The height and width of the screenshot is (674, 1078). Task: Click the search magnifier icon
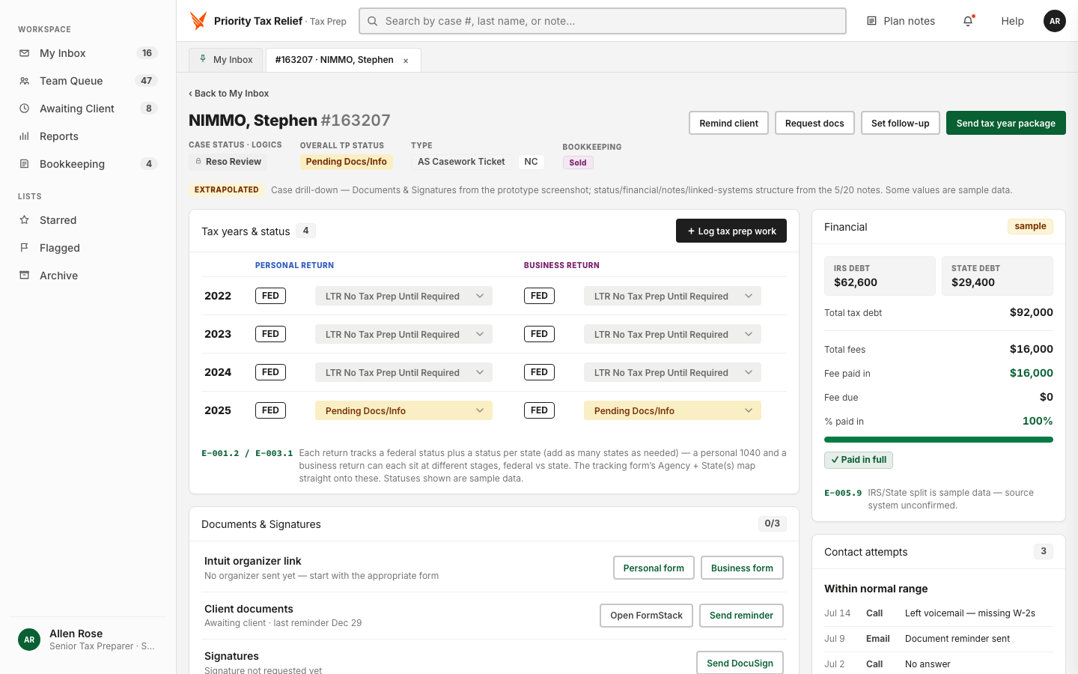372,21
